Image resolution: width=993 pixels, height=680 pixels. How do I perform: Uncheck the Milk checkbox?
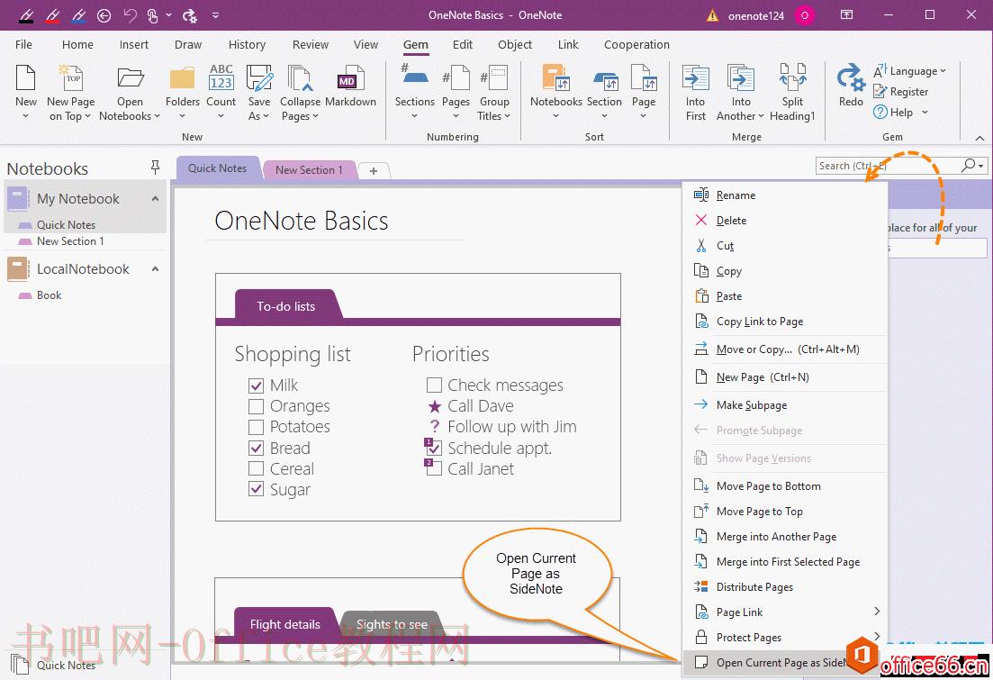click(256, 385)
